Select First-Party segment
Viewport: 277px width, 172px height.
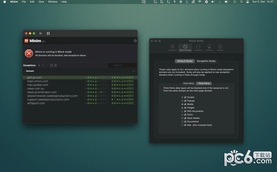pos(188,83)
